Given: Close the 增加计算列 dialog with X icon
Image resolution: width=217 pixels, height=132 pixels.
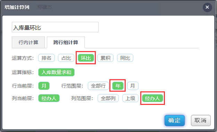Looking at the screenshot, I should (207, 7).
